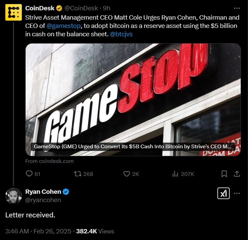The width and height of the screenshot is (248, 240).
Task: Open Grok icon on Ryan Cohen's post
Action: point(223,193)
